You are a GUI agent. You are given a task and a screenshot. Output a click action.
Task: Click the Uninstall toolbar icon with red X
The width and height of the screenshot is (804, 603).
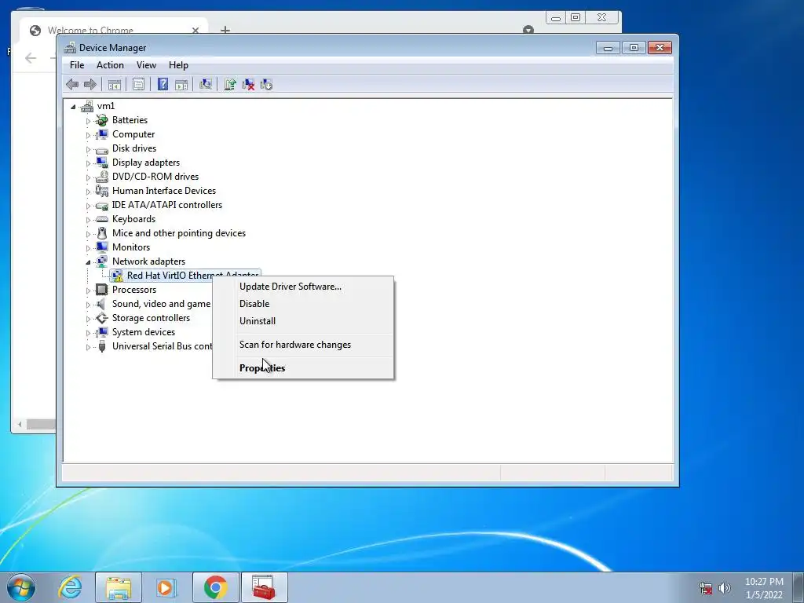248,84
